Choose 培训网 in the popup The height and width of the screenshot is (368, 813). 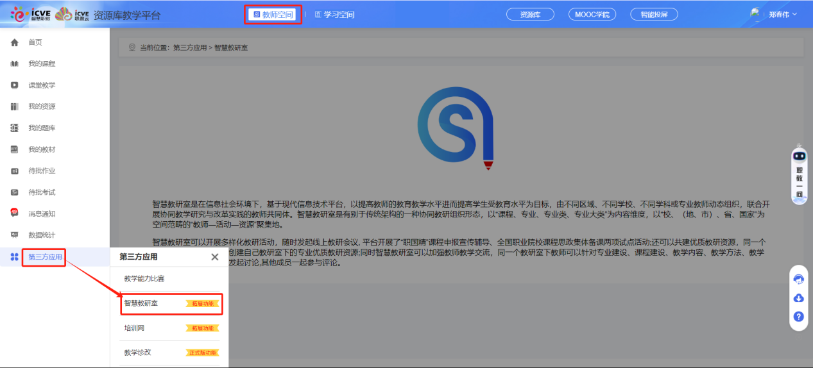click(134, 328)
